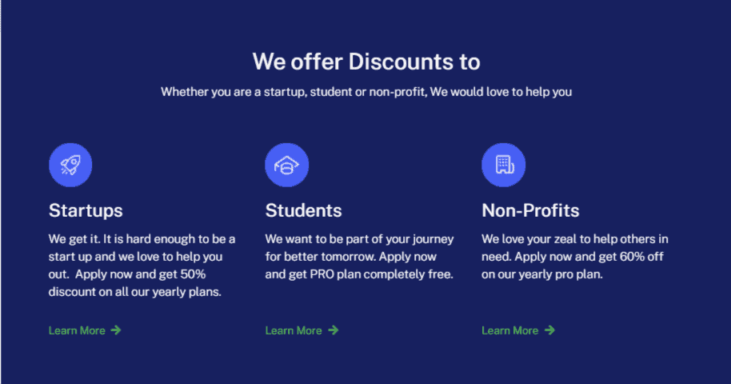731x384 pixels.
Task: Follow the Learn More link under Non-Profits
Action: click(510, 330)
